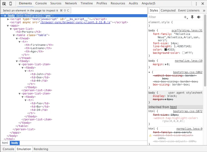This screenshot has height=152, width=207.
Task: Open the scaffolding.less:31 source link
Action: (x=187, y=31)
